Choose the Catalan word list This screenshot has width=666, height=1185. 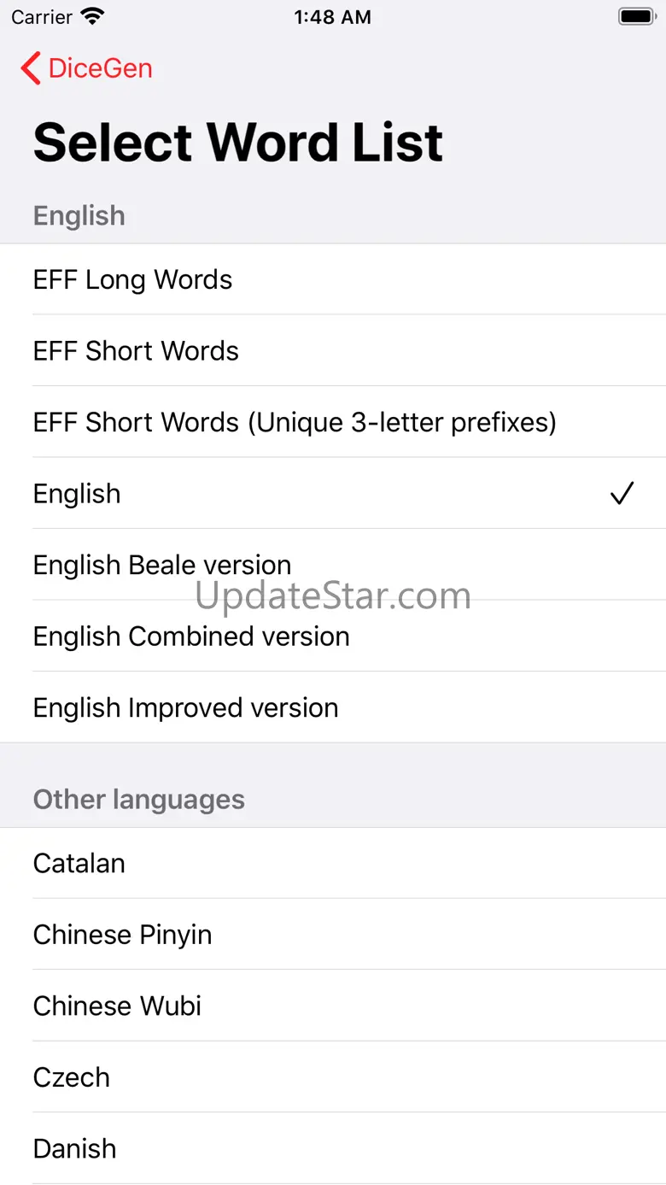tap(333, 863)
